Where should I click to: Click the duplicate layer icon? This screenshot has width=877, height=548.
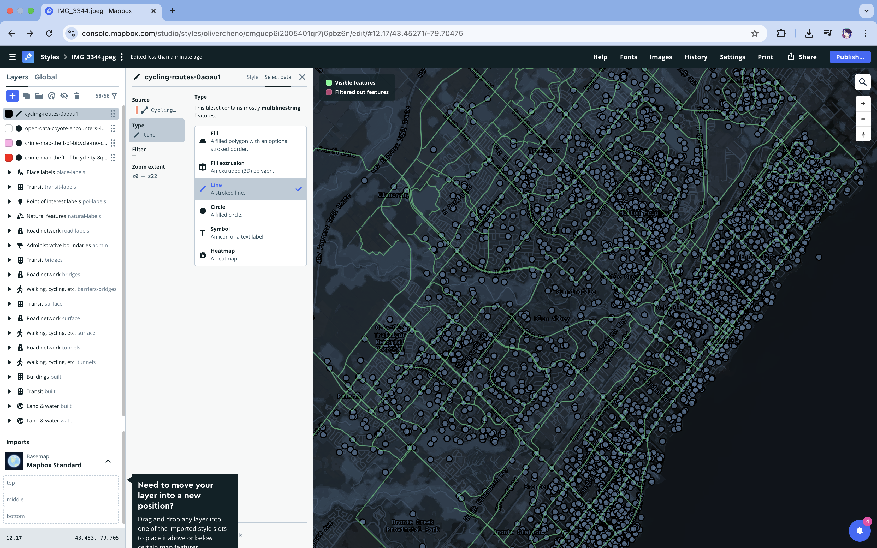click(26, 96)
